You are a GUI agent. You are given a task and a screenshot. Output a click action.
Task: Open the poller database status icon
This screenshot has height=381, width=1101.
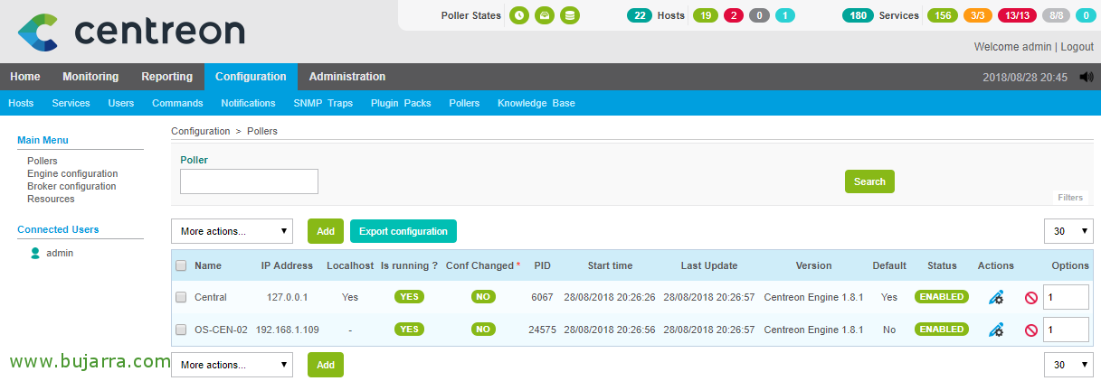click(x=569, y=15)
